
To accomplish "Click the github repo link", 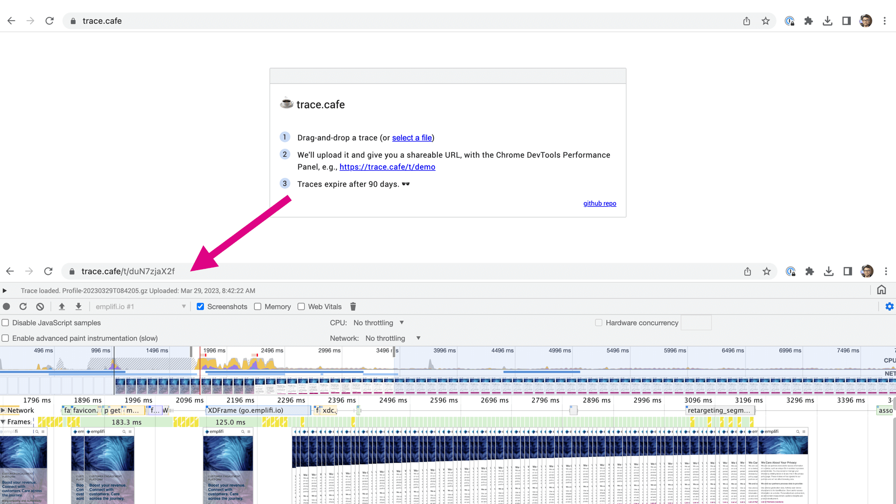I will [x=600, y=203].
